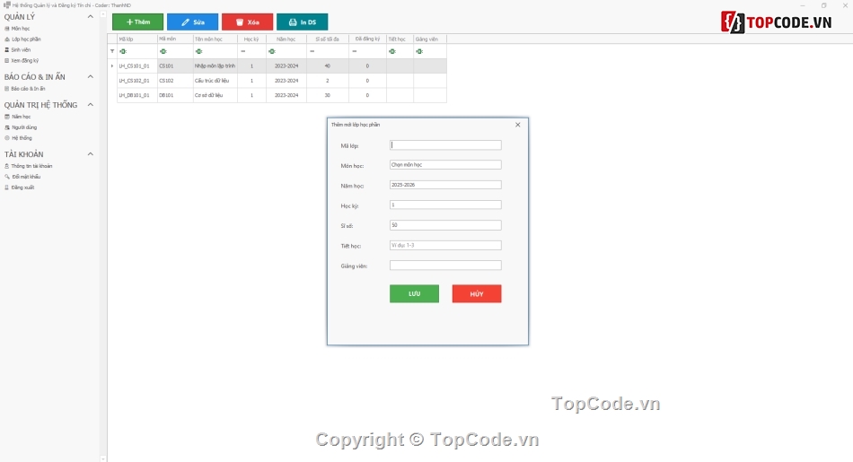Image resolution: width=853 pixels, height=462 pixels.
Task: Open the Năm học column filter operator icon
Action: click(x=272, y=51)
